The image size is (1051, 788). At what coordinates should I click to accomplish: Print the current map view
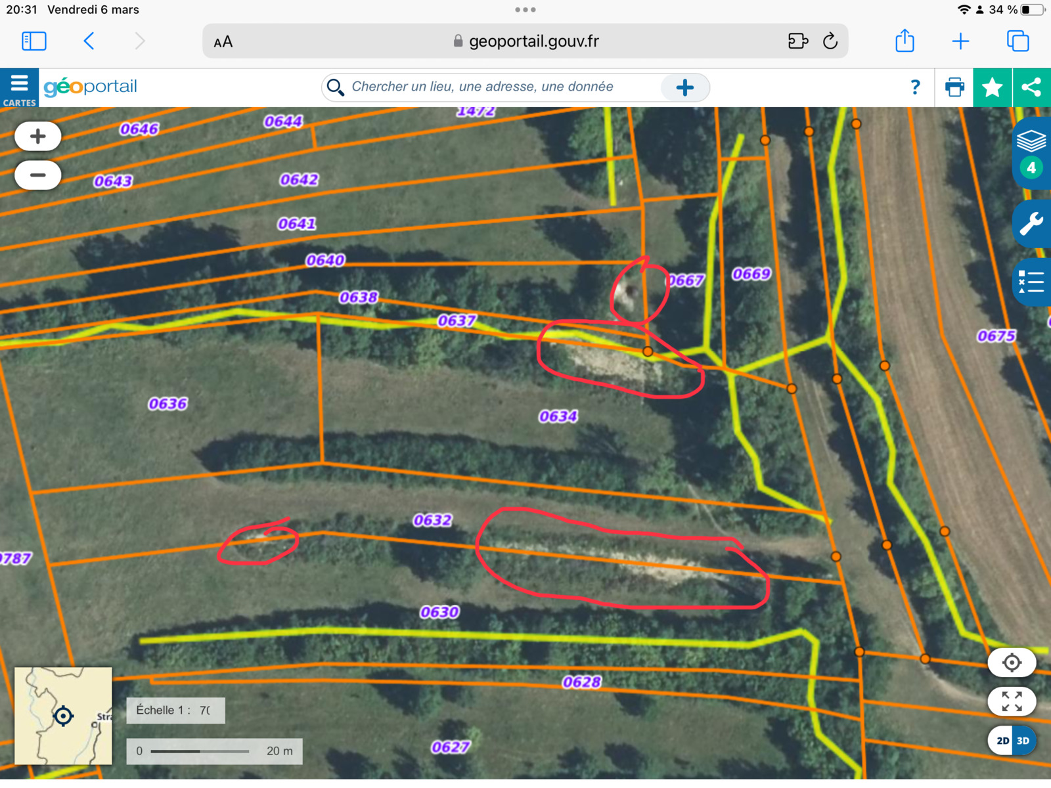pos(954,87)
